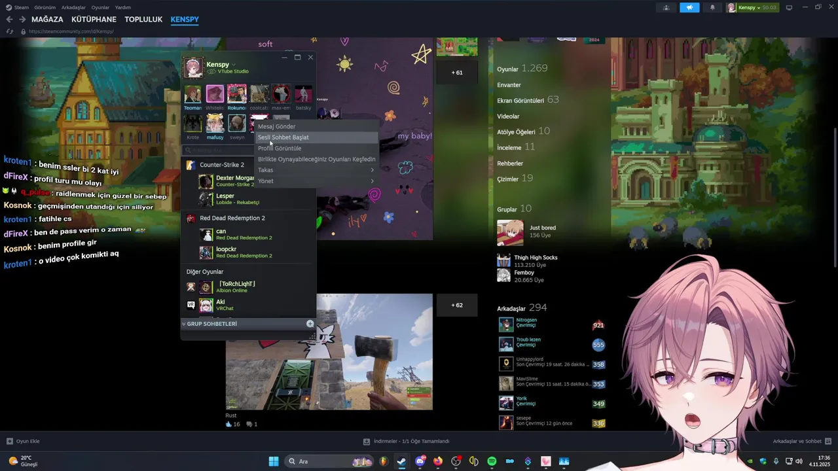The image size is (838, 471).
Task: Open the Arkadaşlar 294 link
Action: 522,308
